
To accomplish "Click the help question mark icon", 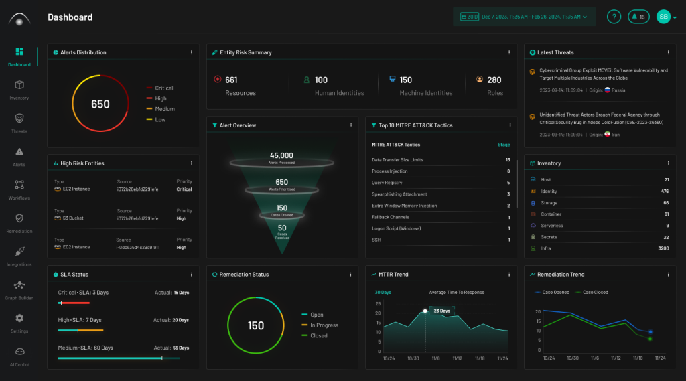I will [x=614, y=17].
